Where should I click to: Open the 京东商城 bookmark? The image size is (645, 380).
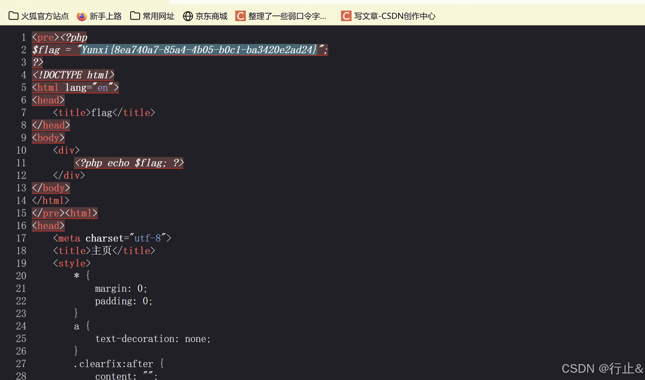pos(211,16)
